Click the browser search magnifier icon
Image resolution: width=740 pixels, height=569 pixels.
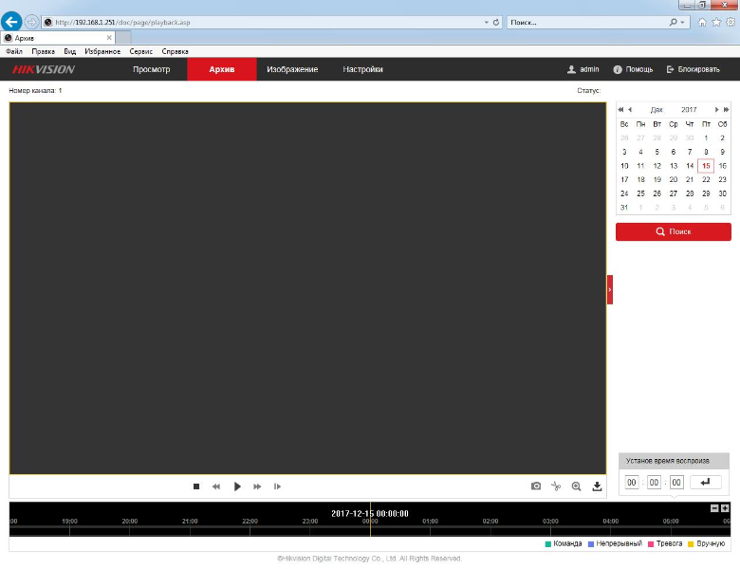(674, 22)
